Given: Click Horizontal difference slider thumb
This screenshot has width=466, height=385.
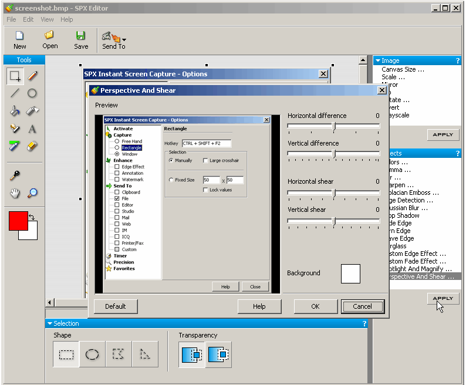Looking at the screenshot, I should click(x=334, y=126).
